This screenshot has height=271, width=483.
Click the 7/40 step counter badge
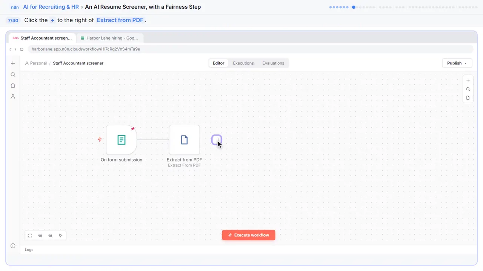(x=13, y=20)
